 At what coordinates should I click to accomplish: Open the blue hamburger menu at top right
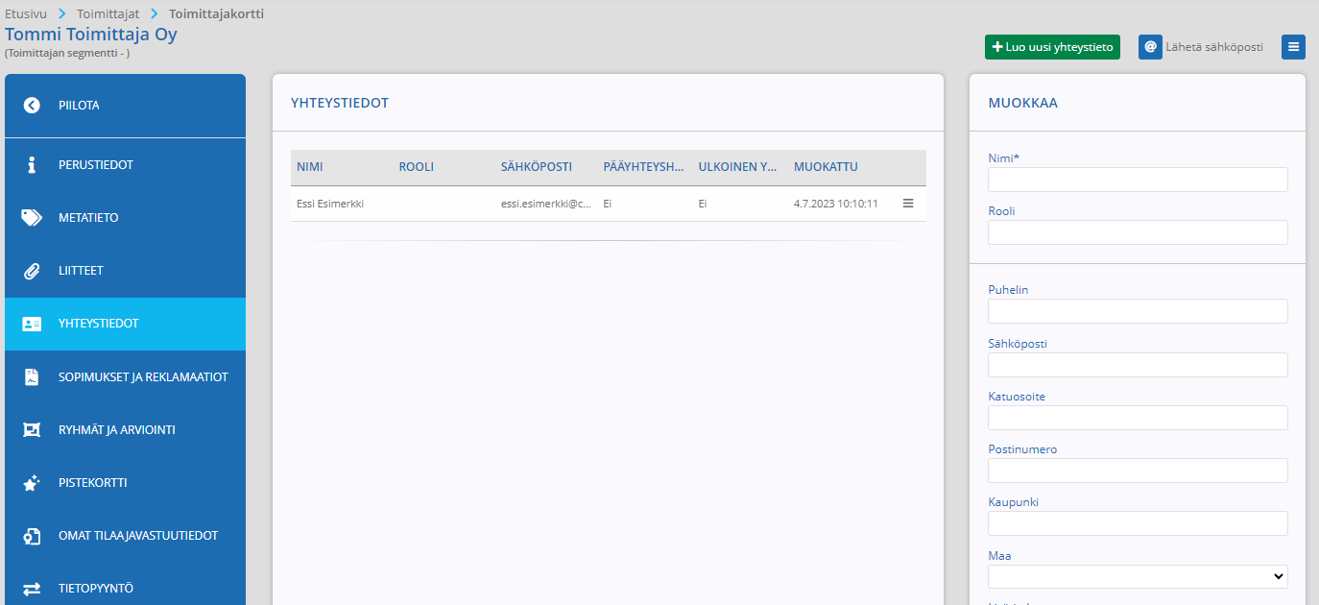[x=1293, y=47]
